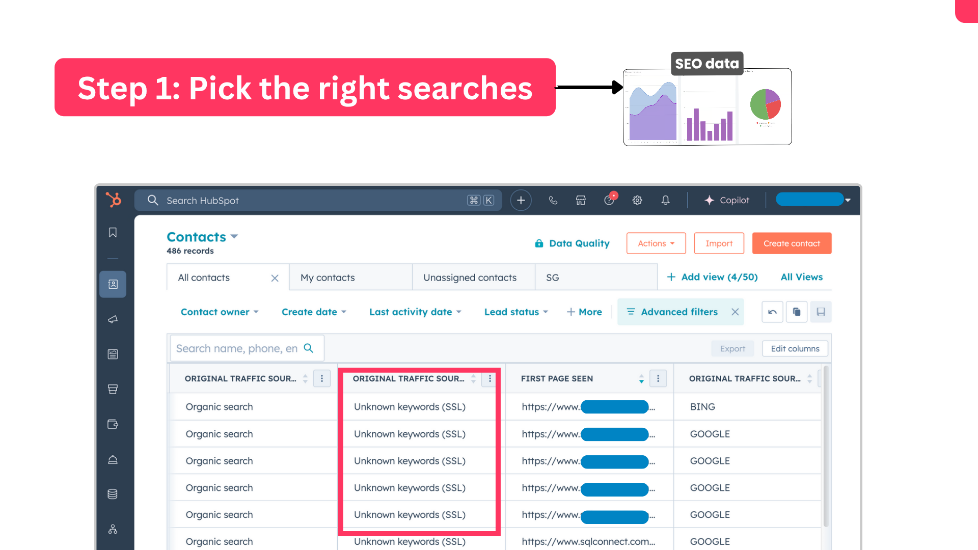The width and height of the screenshot is (978, 550).
Task: Open the marketing megaphone sidebar icon
Action: point(113,319)
